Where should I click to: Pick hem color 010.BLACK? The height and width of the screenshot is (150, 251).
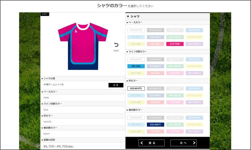coord(155,118)
